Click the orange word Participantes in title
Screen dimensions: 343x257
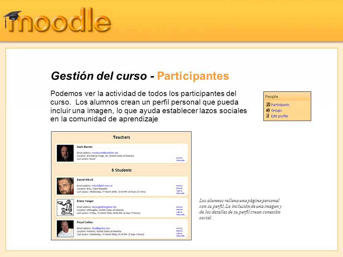pos(193,76)
